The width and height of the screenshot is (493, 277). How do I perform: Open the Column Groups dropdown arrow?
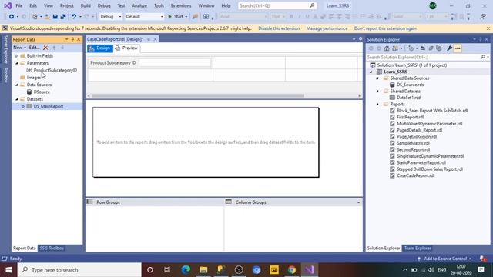(x=358, y=202)
